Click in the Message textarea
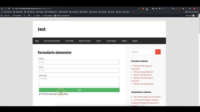The width and height of the screenshot is (200, 112). [x=79, y=82]
